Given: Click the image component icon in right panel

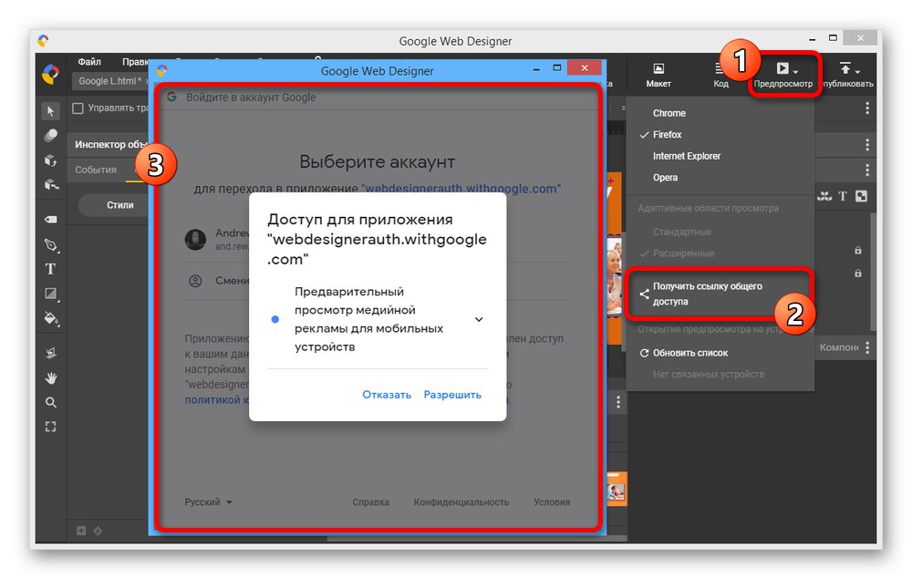Looking at the screenshot, I should 862,196.
